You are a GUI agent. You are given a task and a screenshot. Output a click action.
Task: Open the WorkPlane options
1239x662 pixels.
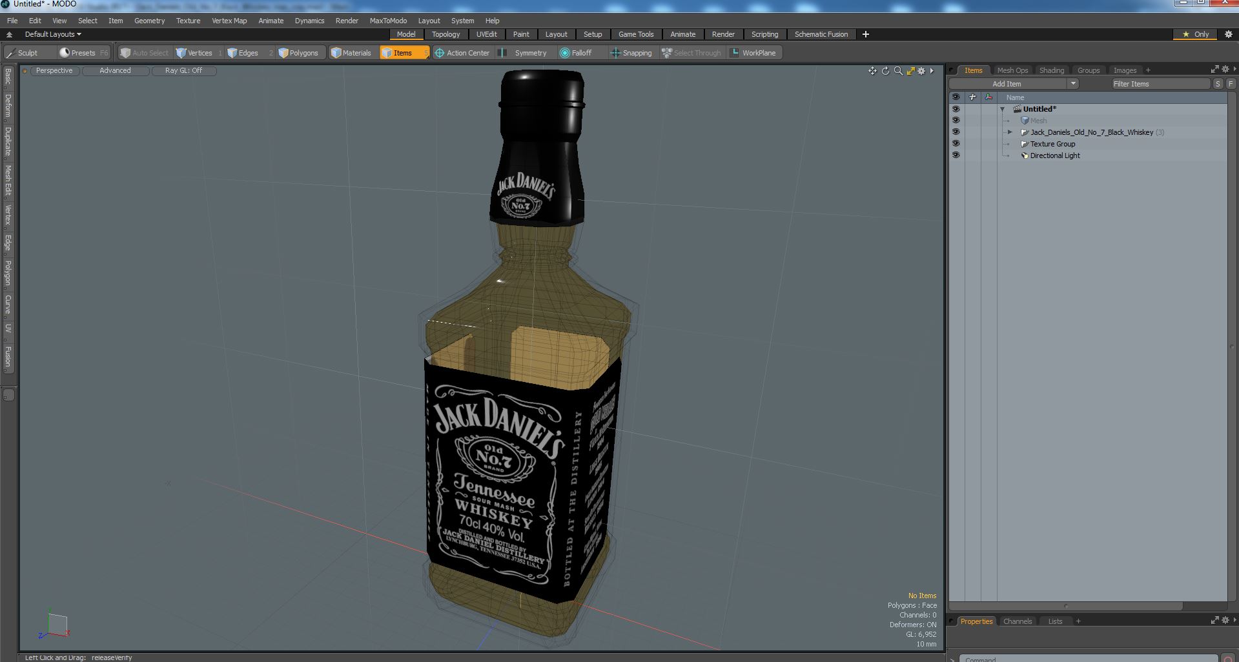point(754,53)
